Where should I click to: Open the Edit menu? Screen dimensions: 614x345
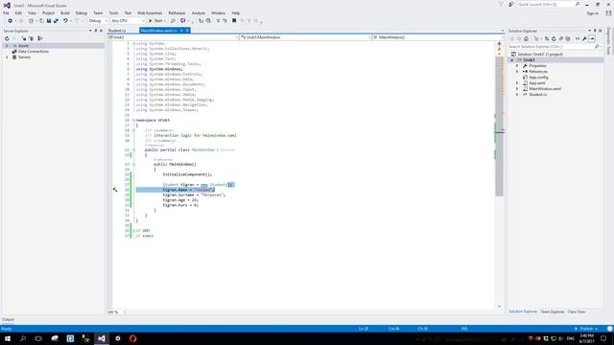tap(18, 12)
